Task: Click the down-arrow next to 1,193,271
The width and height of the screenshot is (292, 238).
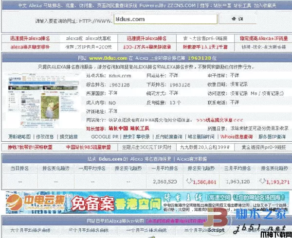Action: tap(263, 181)
